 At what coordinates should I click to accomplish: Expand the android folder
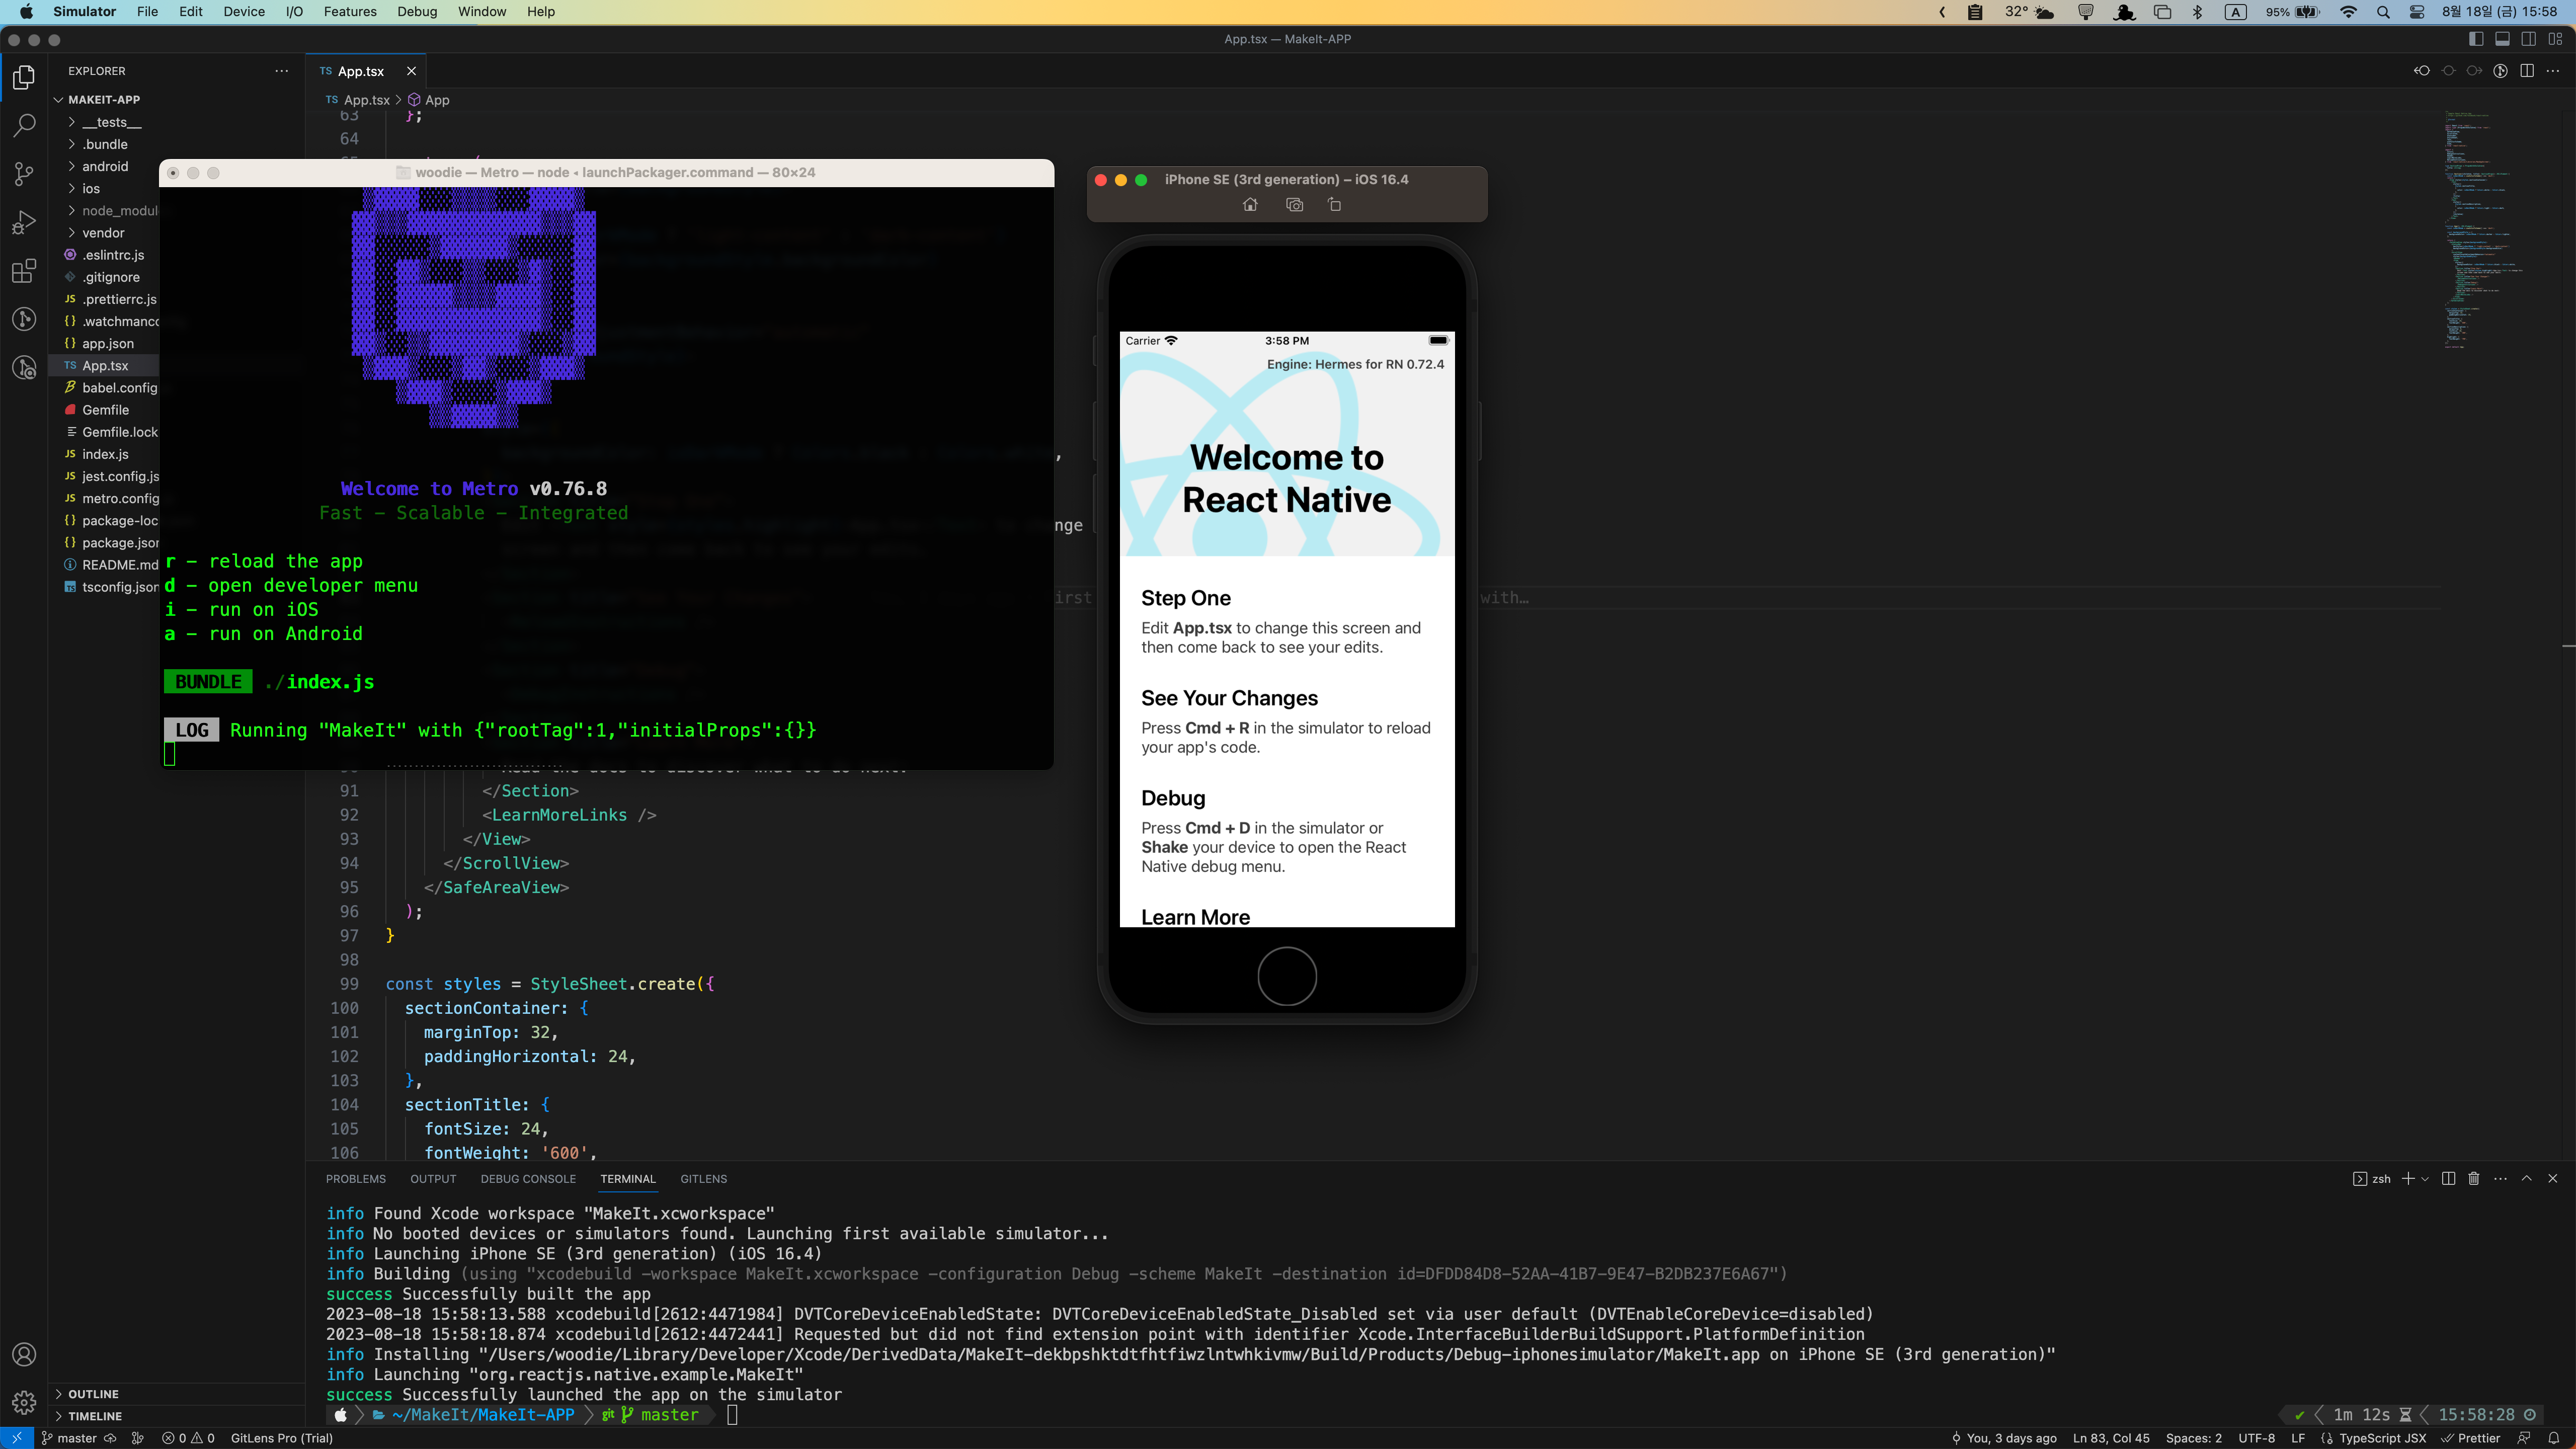(105, 167)
